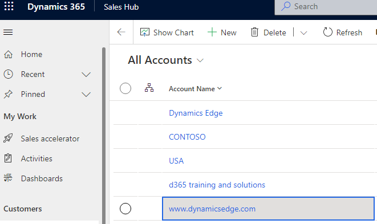Focus the Search box
The image size is (377, 224).
pos(326,7)
